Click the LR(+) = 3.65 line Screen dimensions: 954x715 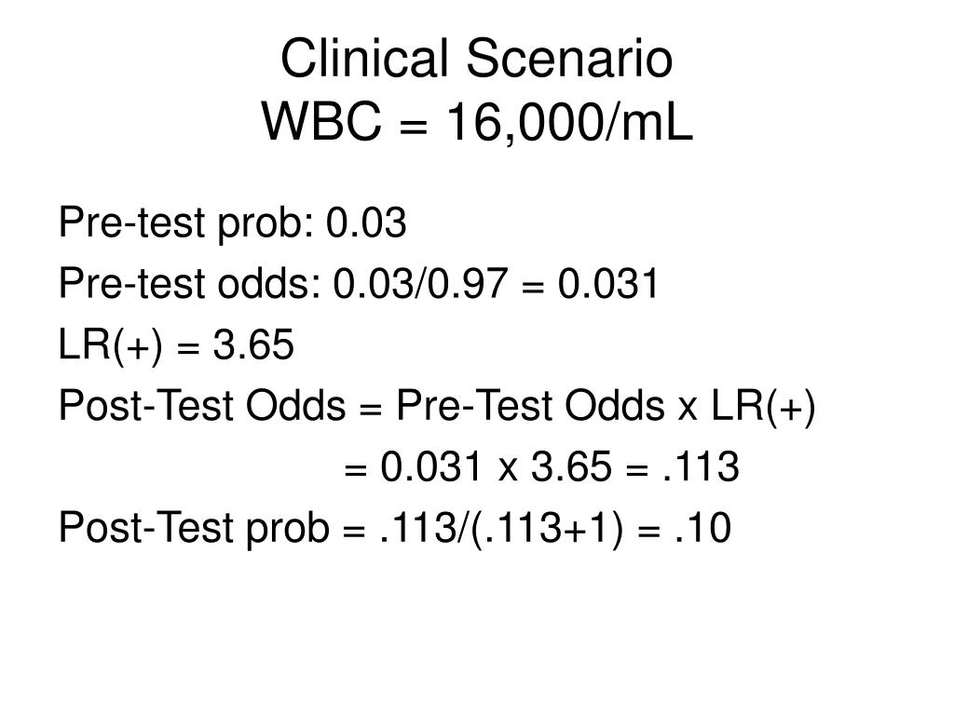pos(176,345)
